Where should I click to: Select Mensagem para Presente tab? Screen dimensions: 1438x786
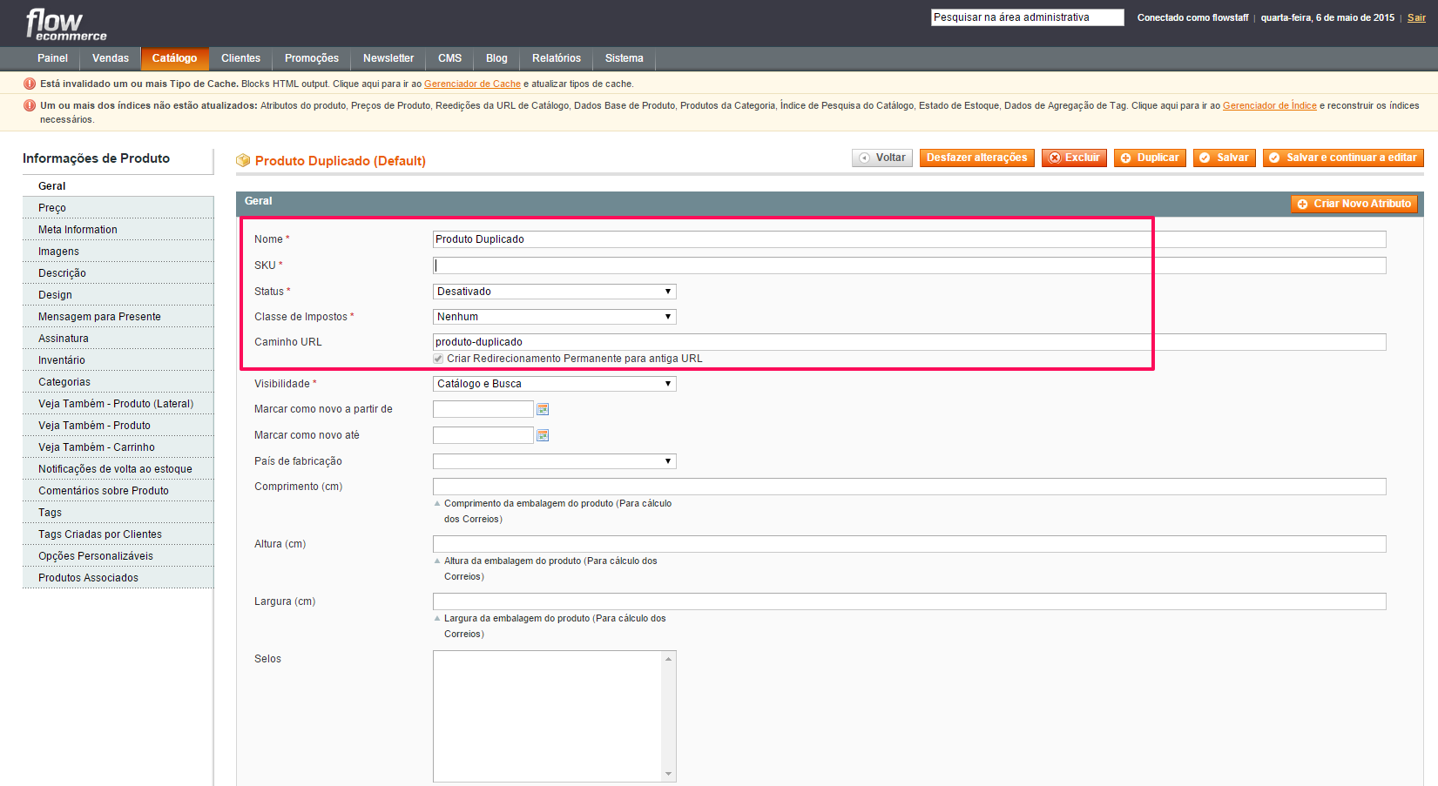(x=118, y=317)
